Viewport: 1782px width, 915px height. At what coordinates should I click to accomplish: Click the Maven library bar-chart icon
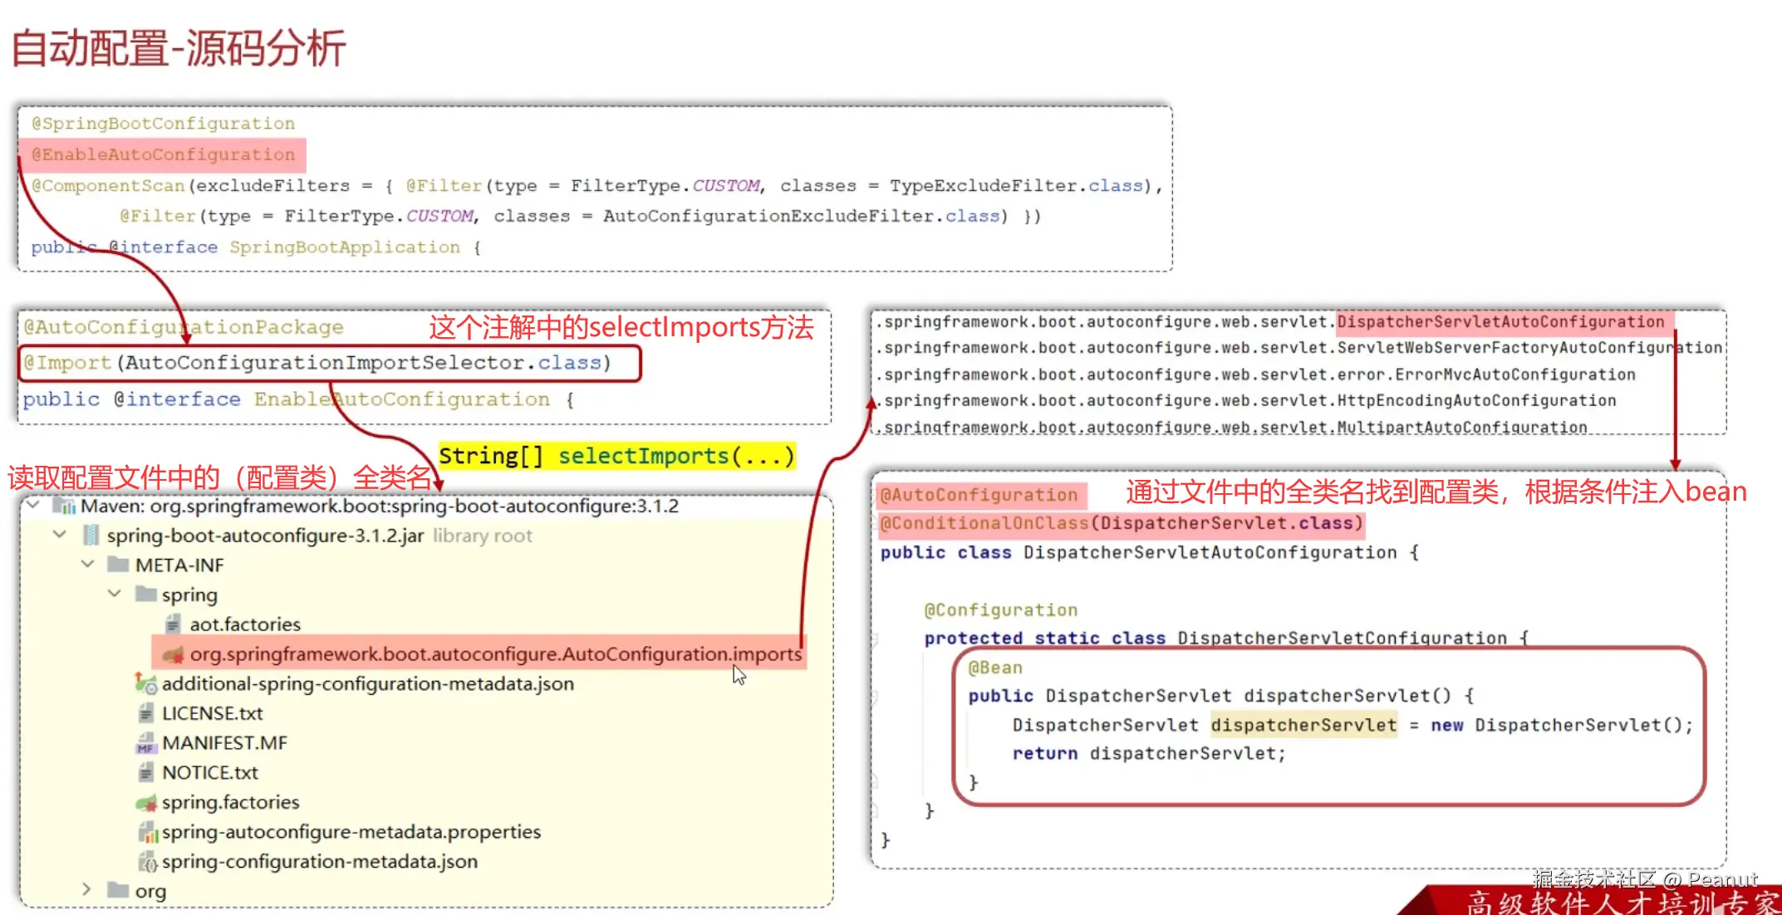(66, 506)
